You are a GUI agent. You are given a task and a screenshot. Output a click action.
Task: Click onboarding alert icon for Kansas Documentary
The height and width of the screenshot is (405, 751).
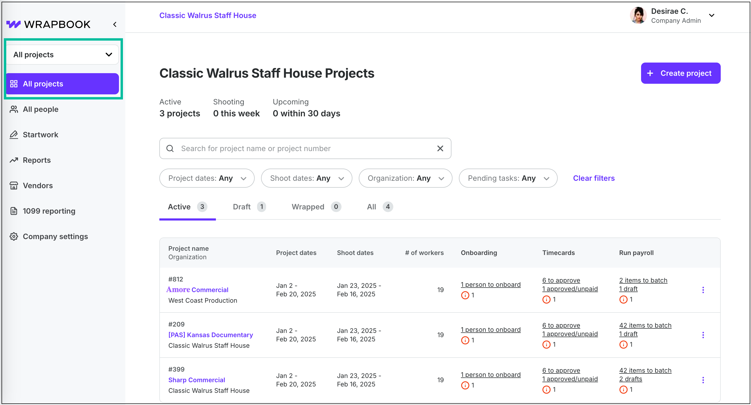click(x=465, y=340)
